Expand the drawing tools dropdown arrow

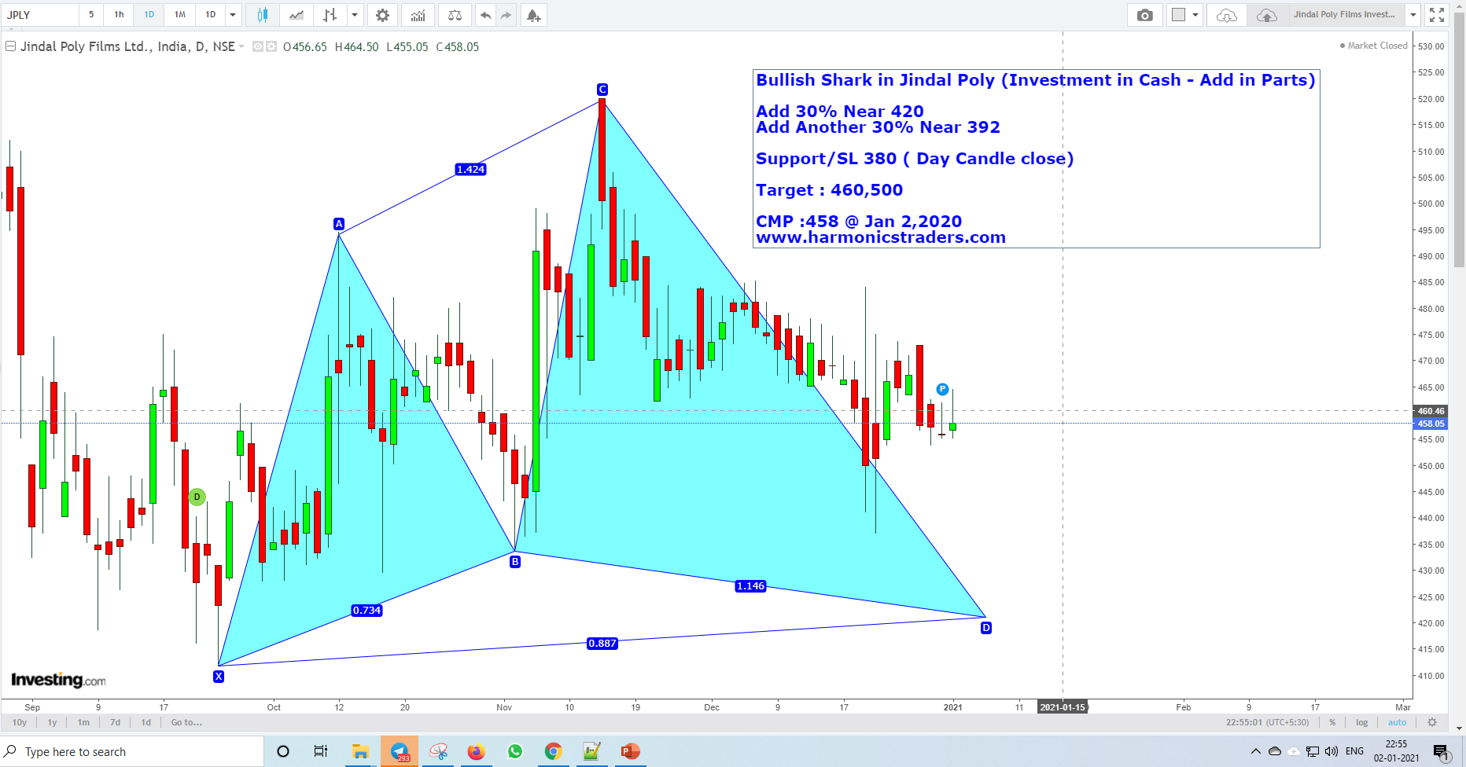[x=355, y=15]
